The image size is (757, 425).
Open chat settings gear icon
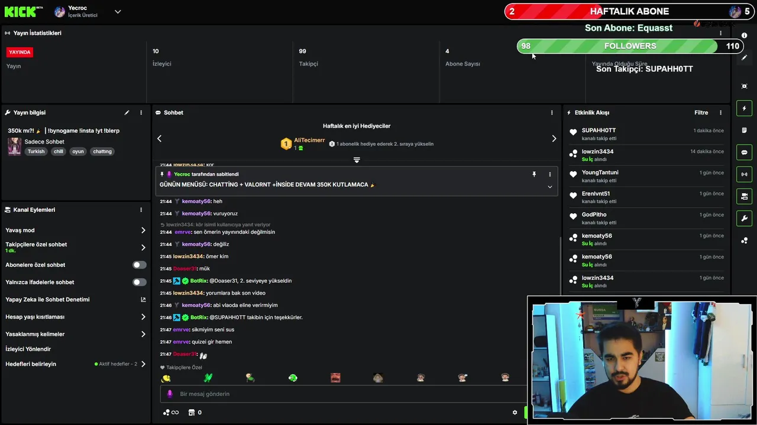click(x=515, y=413)
